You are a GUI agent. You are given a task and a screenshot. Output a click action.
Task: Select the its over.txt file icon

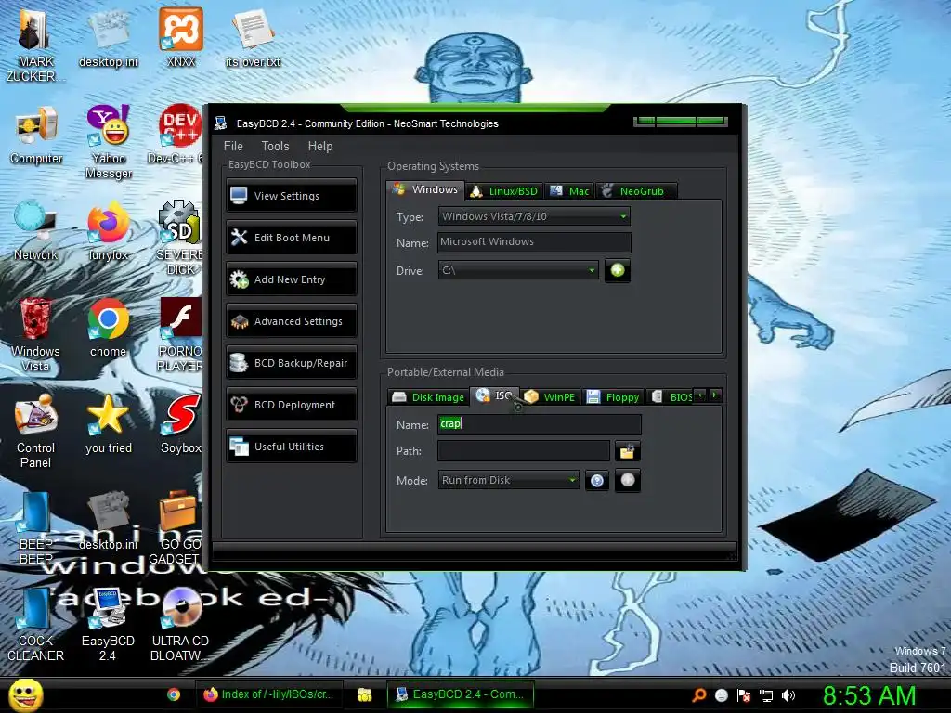pos(253,37)
